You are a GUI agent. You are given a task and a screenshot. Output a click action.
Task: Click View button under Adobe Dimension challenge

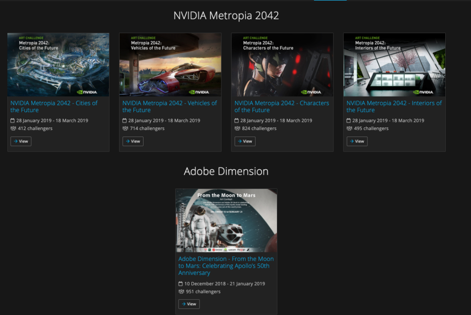point(189,304)
